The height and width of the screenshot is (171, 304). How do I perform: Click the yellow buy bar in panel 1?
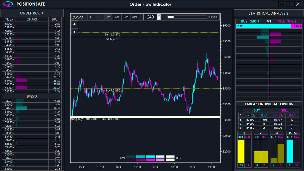tap(241, 151)
